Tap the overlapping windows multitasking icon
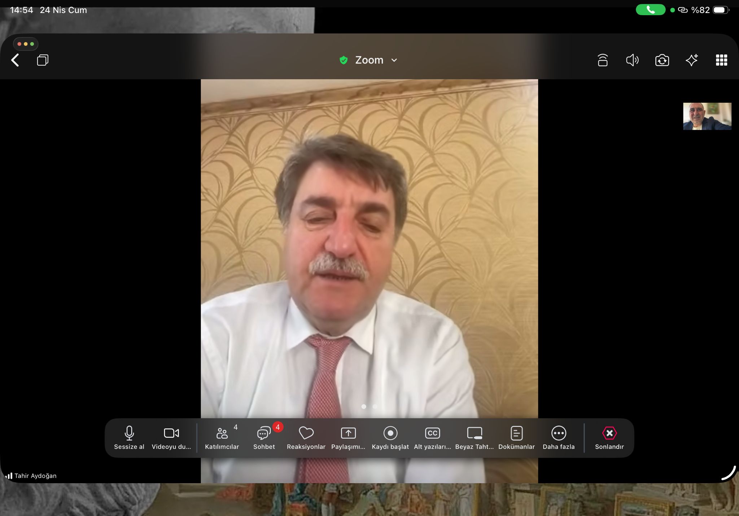The height and width of the screenshot is (516, 739). click(x=43, y=60)
